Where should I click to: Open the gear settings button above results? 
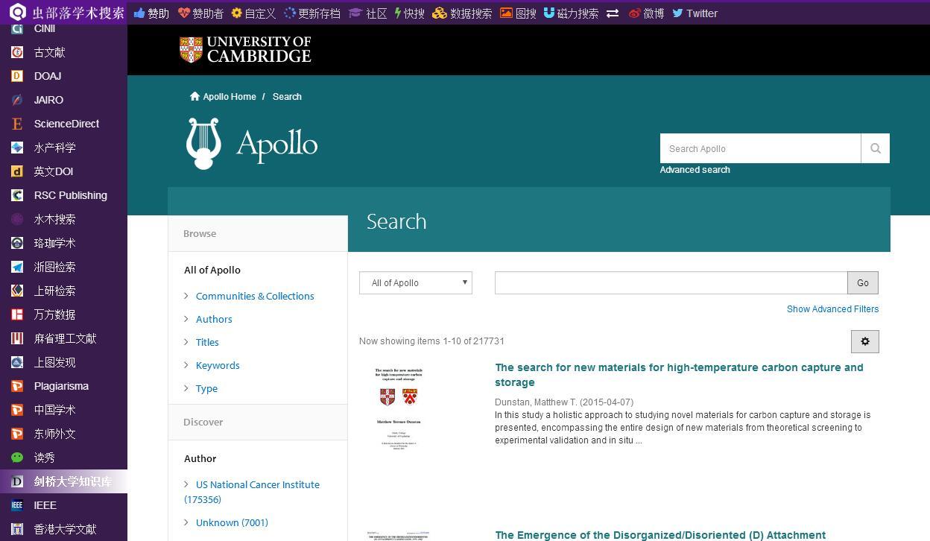(864, 341)
